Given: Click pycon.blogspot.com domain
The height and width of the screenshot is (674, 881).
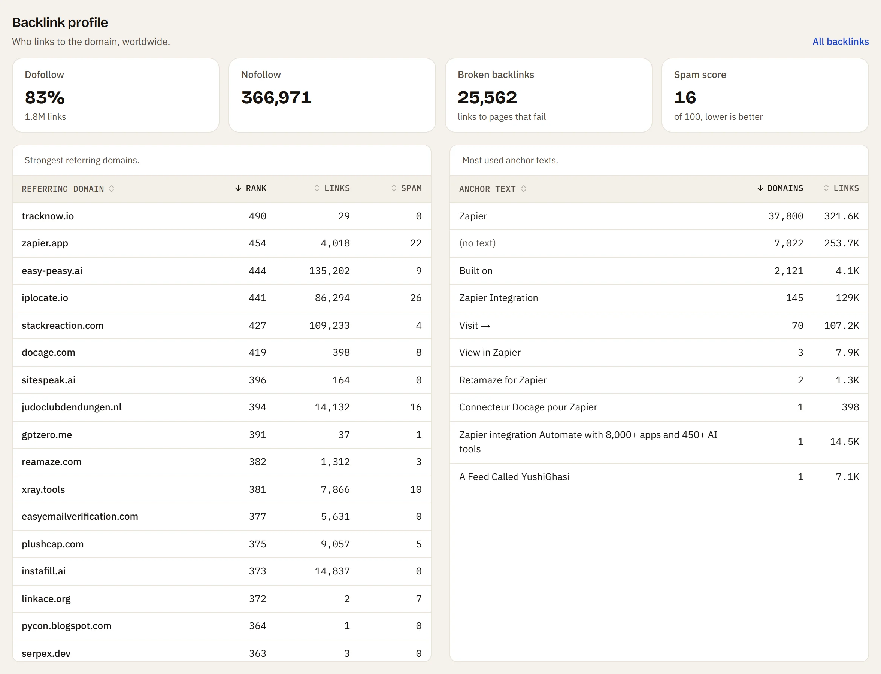Looking at the screenshot, I should click(x=67, y=625).
